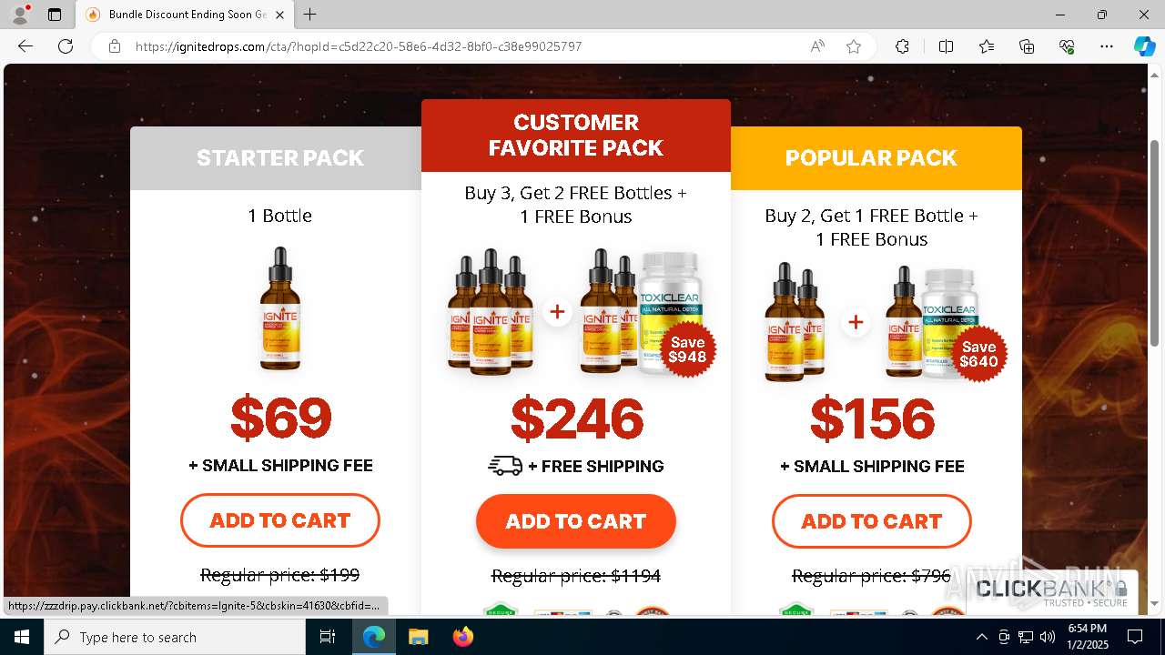
Task: Refresh the page with reload icon
Action: (x=66, y=46)
